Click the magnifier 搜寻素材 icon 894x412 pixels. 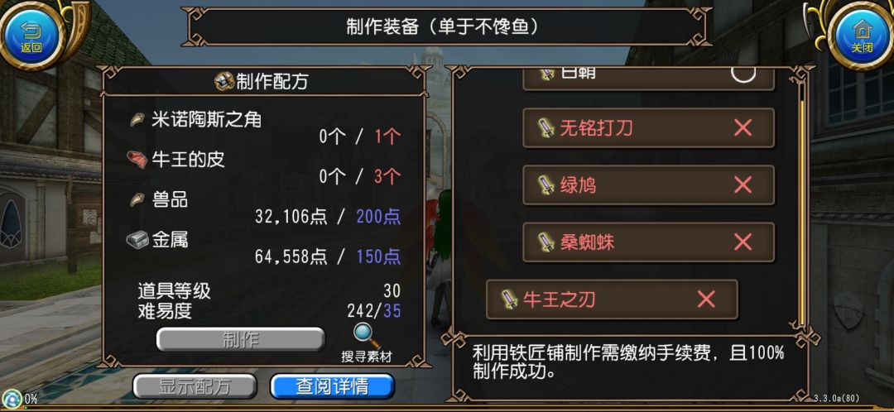(x=367, y=336)
